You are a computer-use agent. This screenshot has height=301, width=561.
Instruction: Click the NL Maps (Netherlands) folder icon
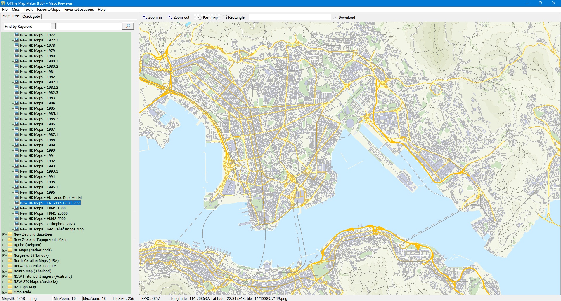click(x=10, y=250)
